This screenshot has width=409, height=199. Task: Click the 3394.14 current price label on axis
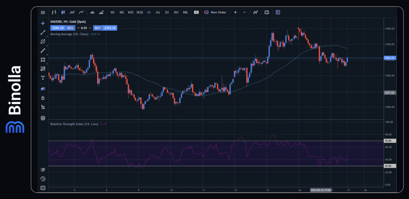pos(390,58)
